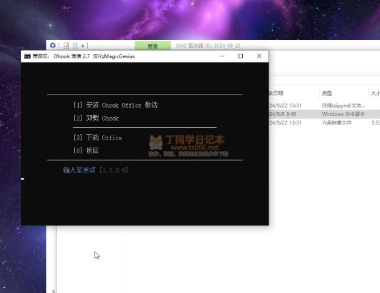
Task: Maximize the Ohook activation console window
Action: [240, 56]
